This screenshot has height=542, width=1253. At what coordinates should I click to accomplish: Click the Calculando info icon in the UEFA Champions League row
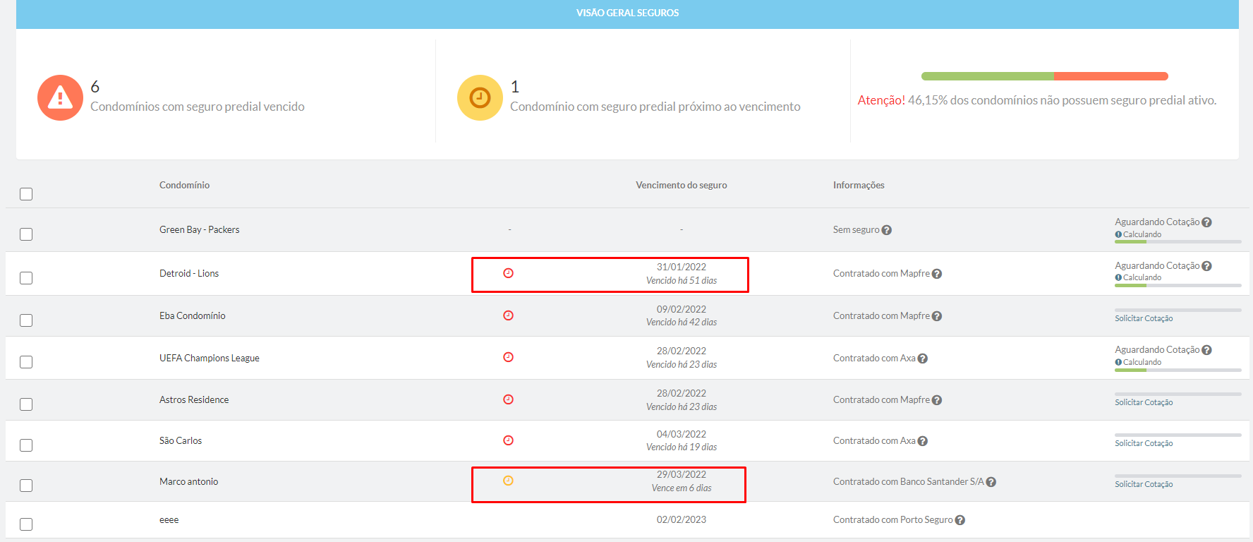pos(1118,362)
